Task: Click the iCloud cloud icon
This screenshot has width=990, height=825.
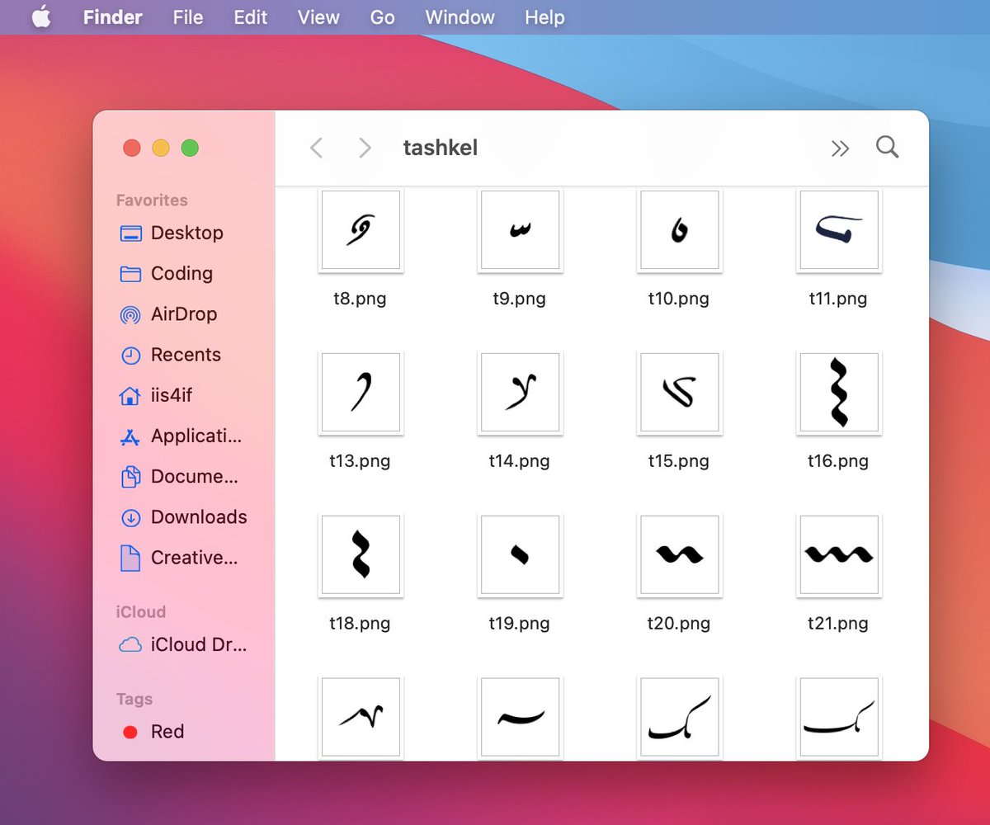Action: (130, 645)
